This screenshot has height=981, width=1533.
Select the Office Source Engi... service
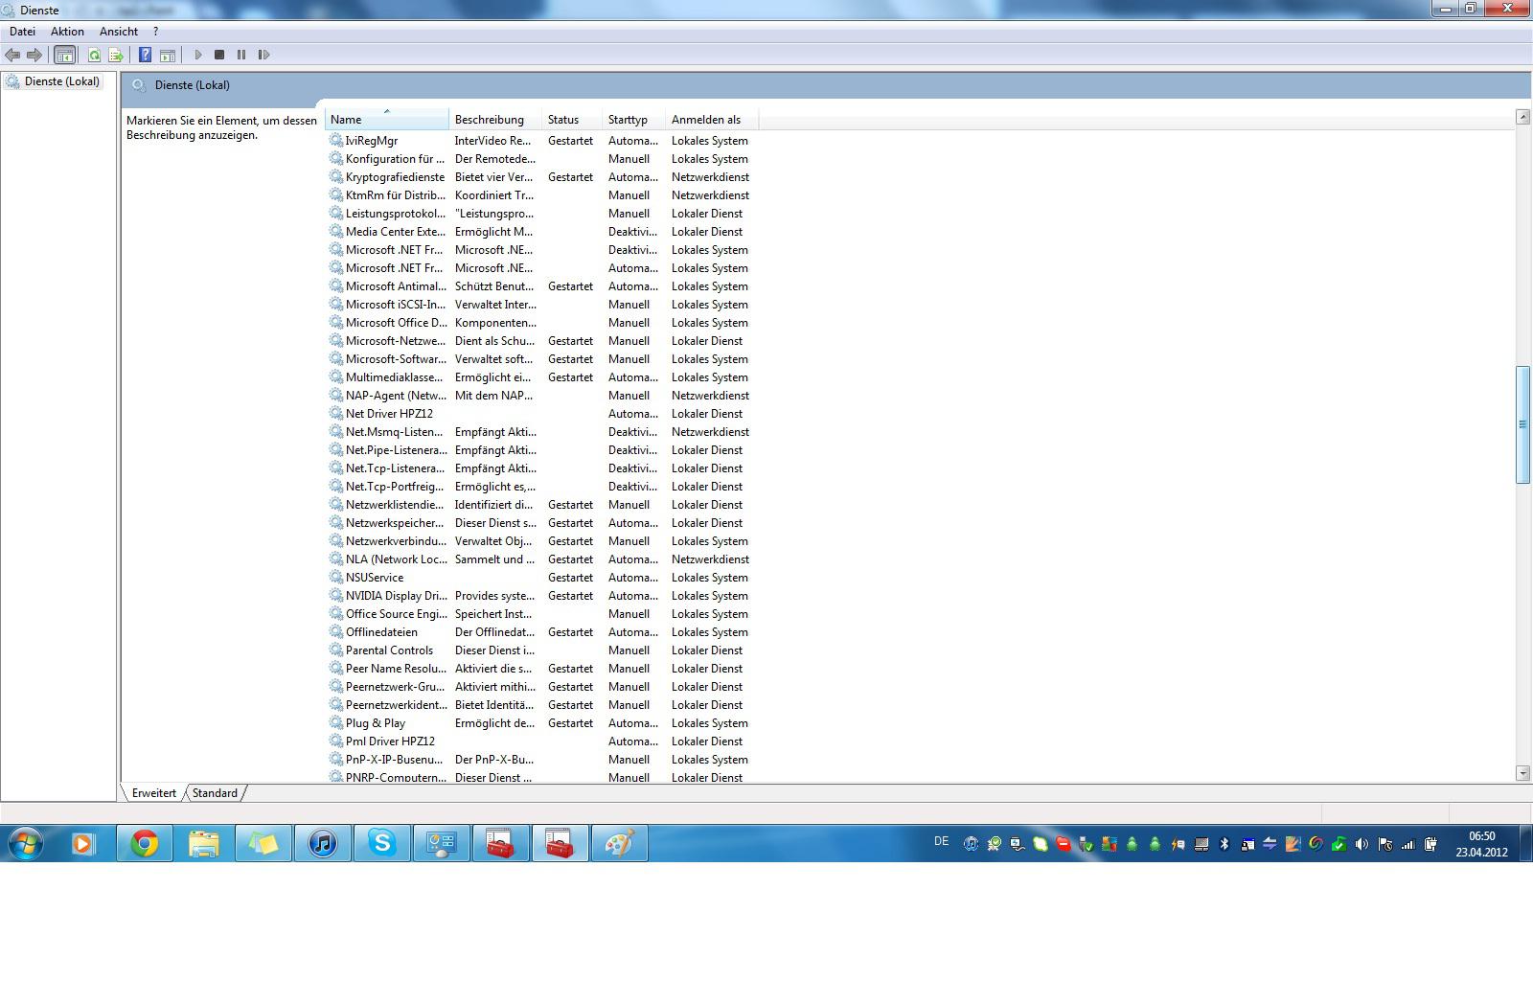[541, 614]
